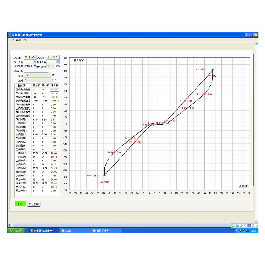Click the wide empty text field in the form
This screenshot has width=265, height=265.
(x=37, y=71)
